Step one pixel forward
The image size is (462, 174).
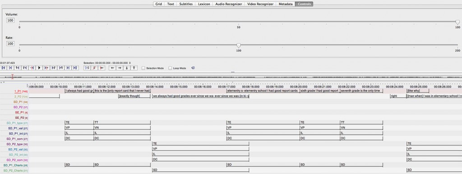(46, 68)
